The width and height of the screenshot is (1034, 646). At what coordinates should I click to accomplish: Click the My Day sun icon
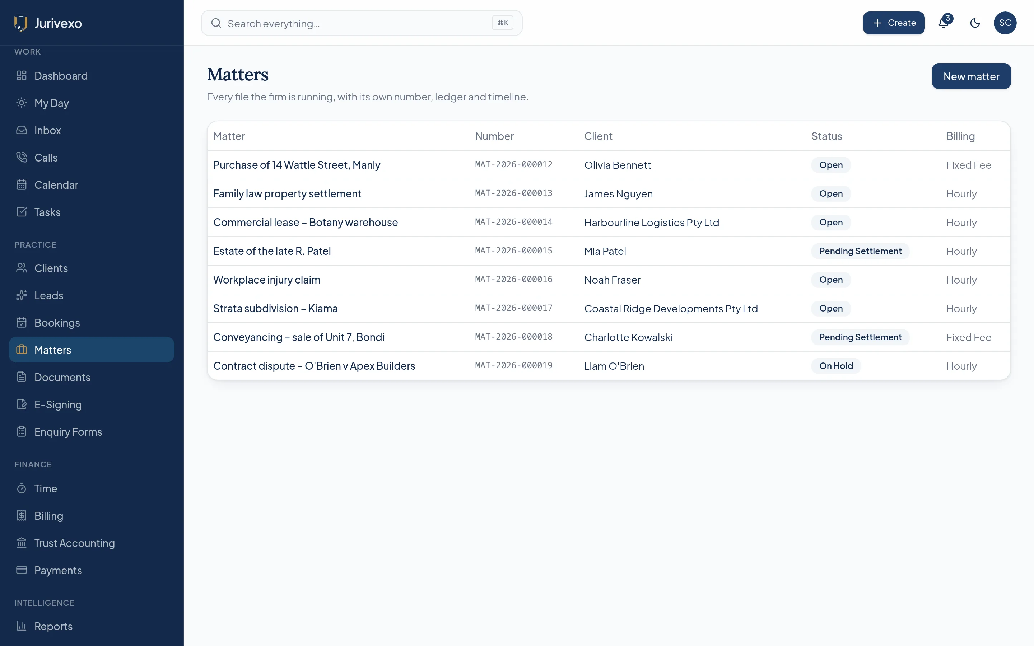coord(22,103)
